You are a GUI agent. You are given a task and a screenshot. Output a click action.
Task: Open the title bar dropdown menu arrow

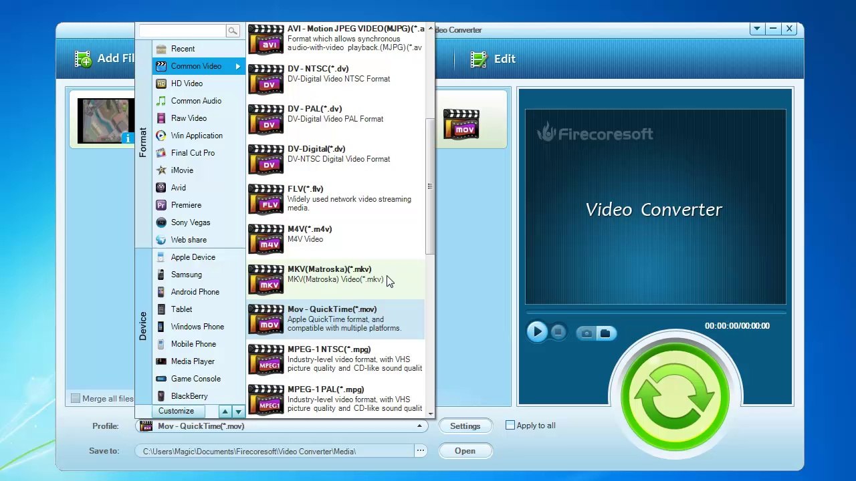pyautogui.click(x=756, y=29)
